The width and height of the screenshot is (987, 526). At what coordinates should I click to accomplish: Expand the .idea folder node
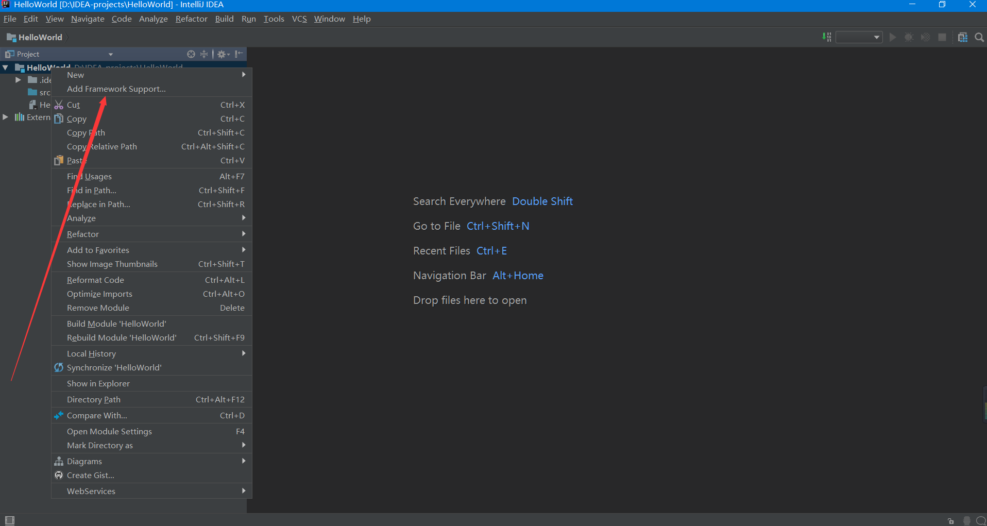[x=18, y=80]
